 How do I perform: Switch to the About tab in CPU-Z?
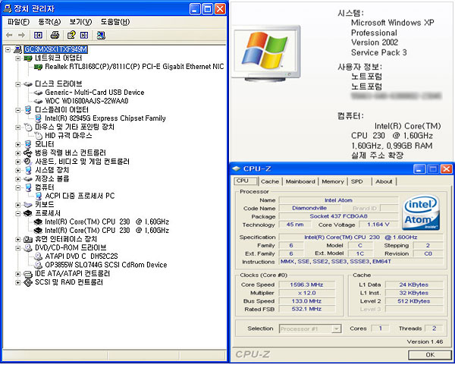coord(384,181)
